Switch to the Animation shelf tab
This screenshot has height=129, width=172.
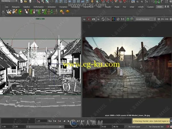pos(52,7)
